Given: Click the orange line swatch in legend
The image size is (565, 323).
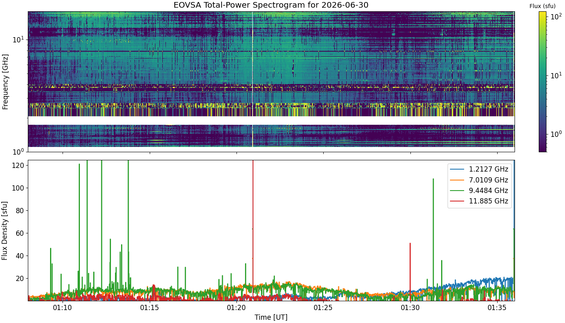Looking at the screenshot, I should click(458, 180).
